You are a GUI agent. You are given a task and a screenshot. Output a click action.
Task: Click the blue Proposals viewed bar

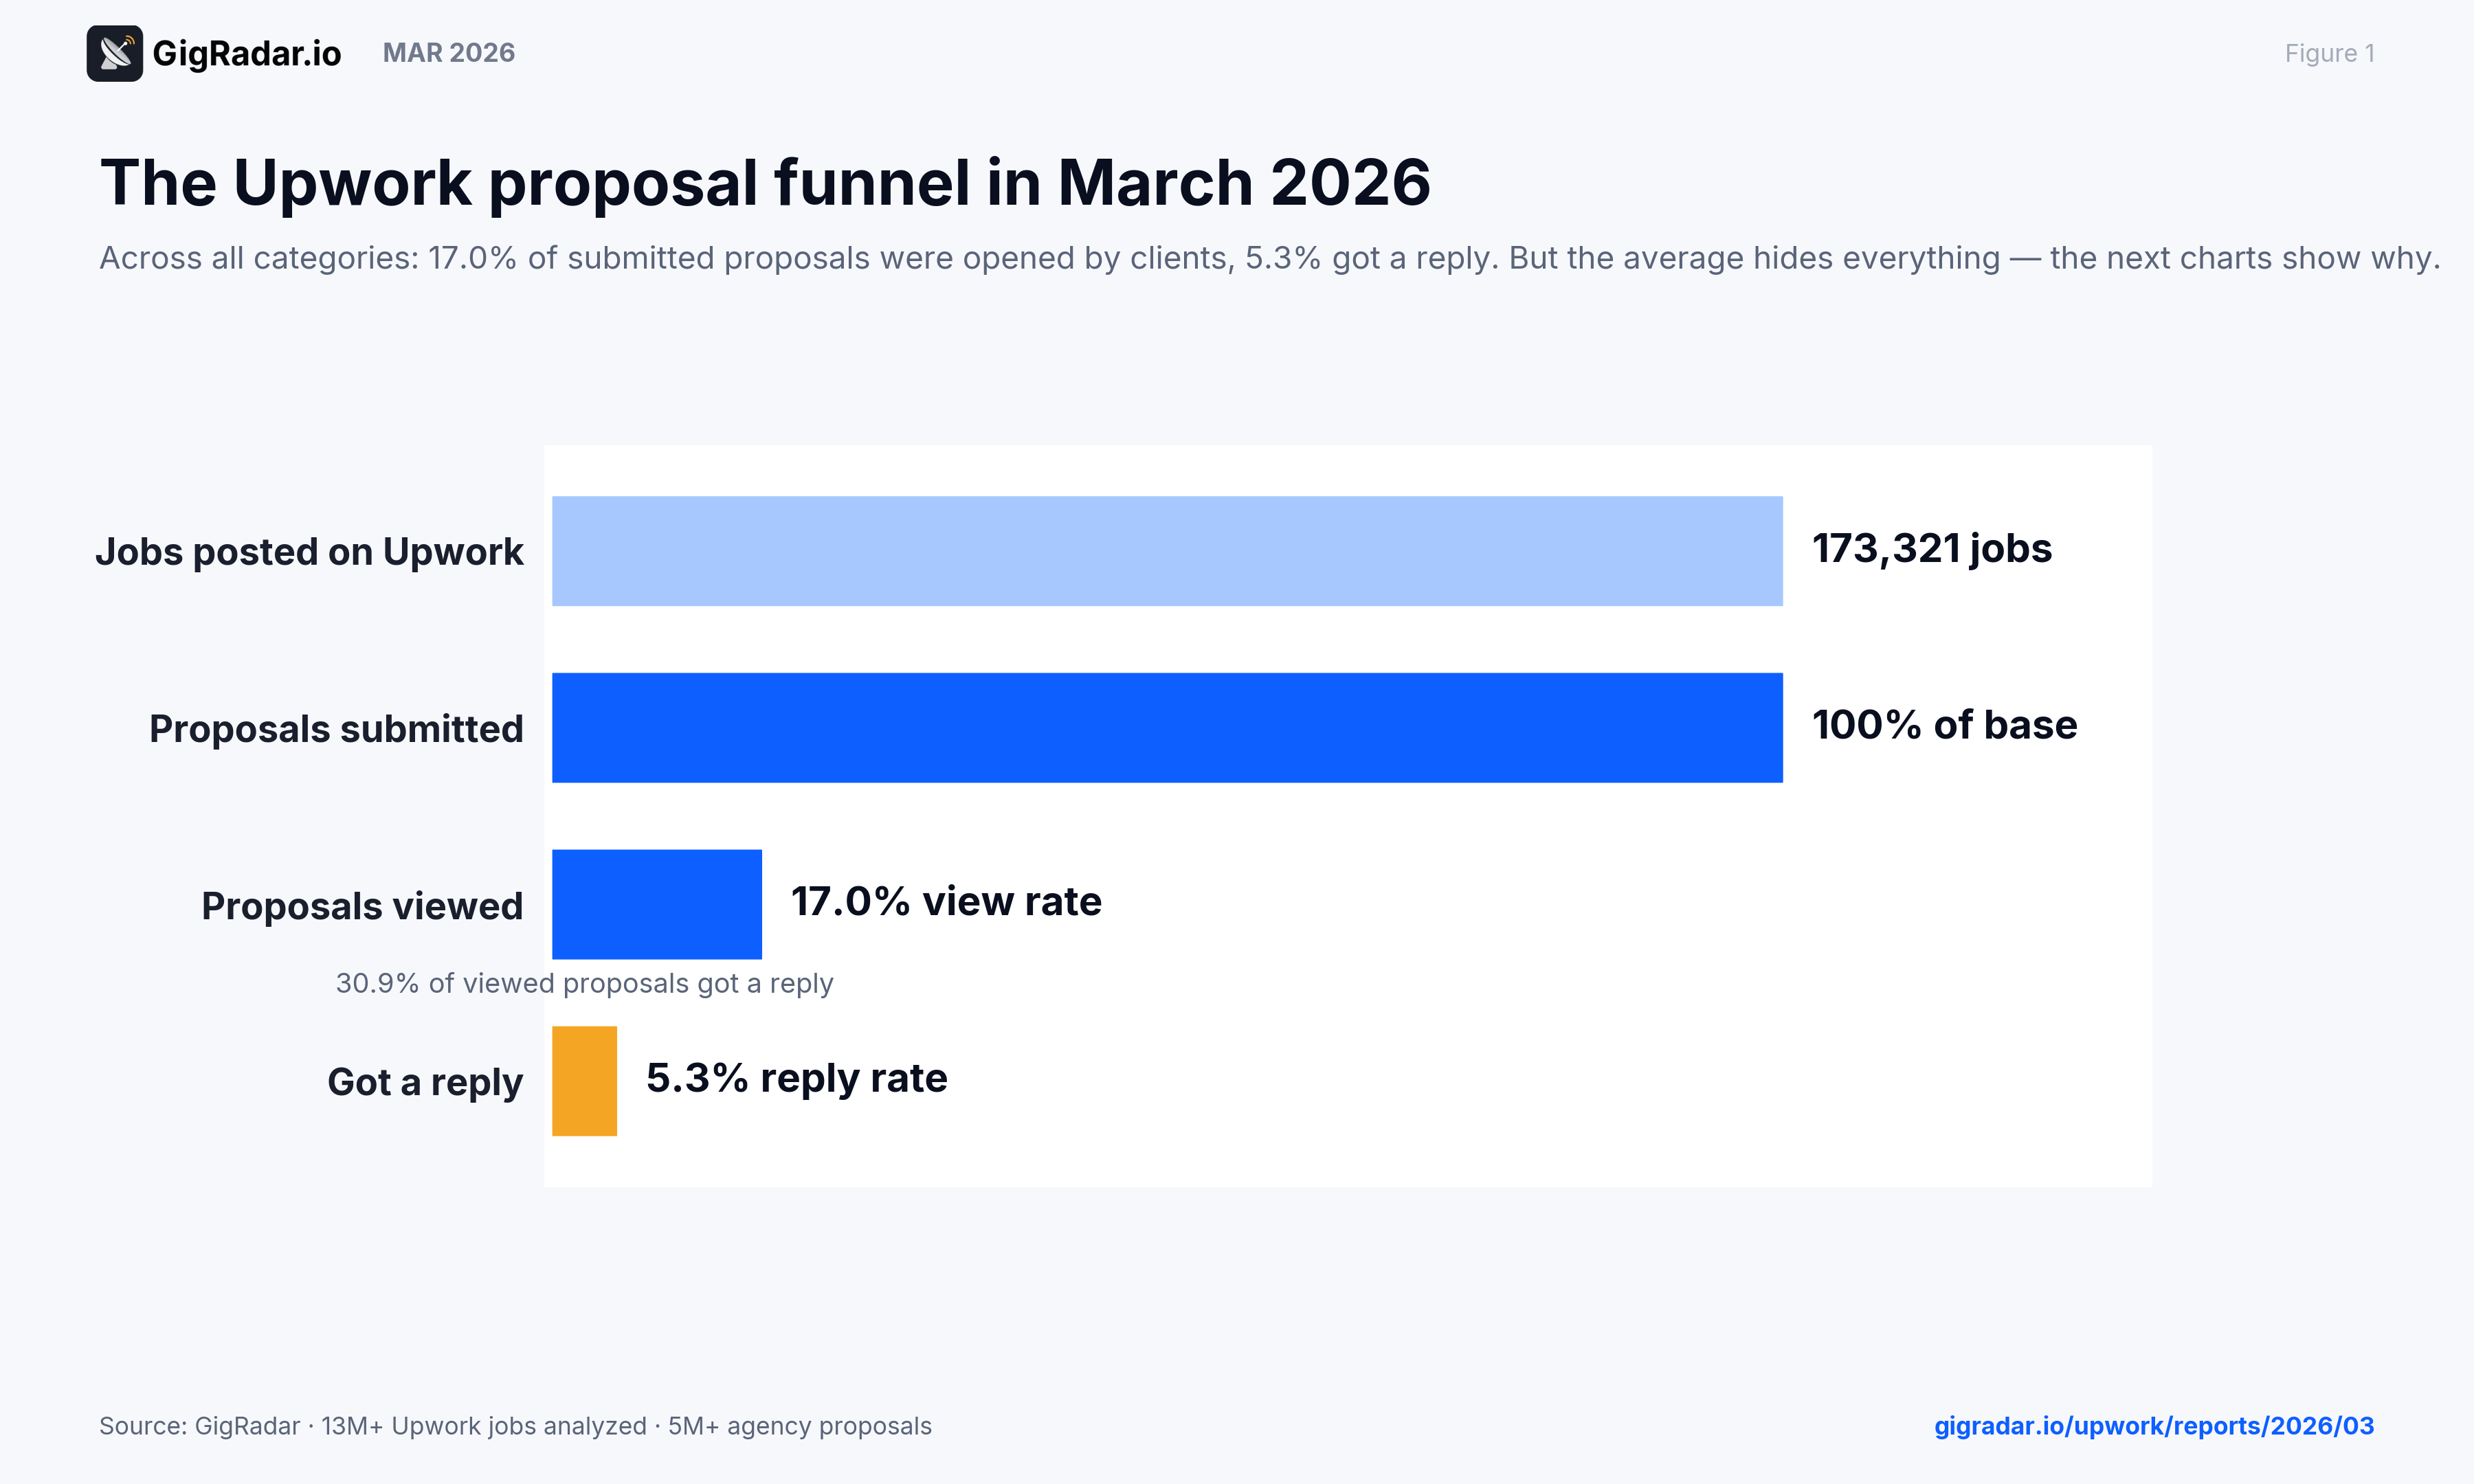pos(656,904)
